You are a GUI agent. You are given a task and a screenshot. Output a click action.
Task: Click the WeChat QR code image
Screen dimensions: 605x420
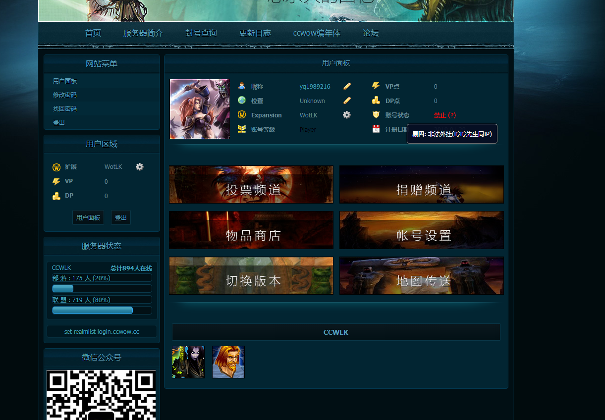(x=101, y=395)
